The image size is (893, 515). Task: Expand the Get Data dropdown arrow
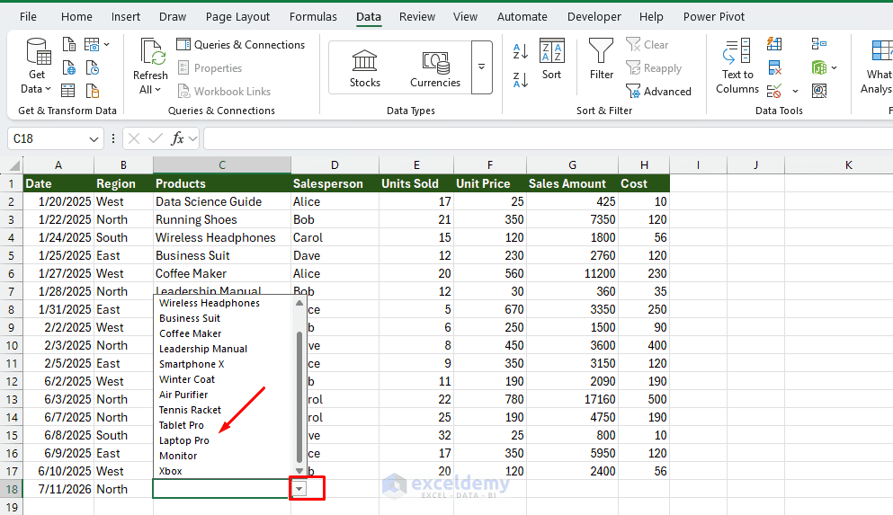pos(48,89)
